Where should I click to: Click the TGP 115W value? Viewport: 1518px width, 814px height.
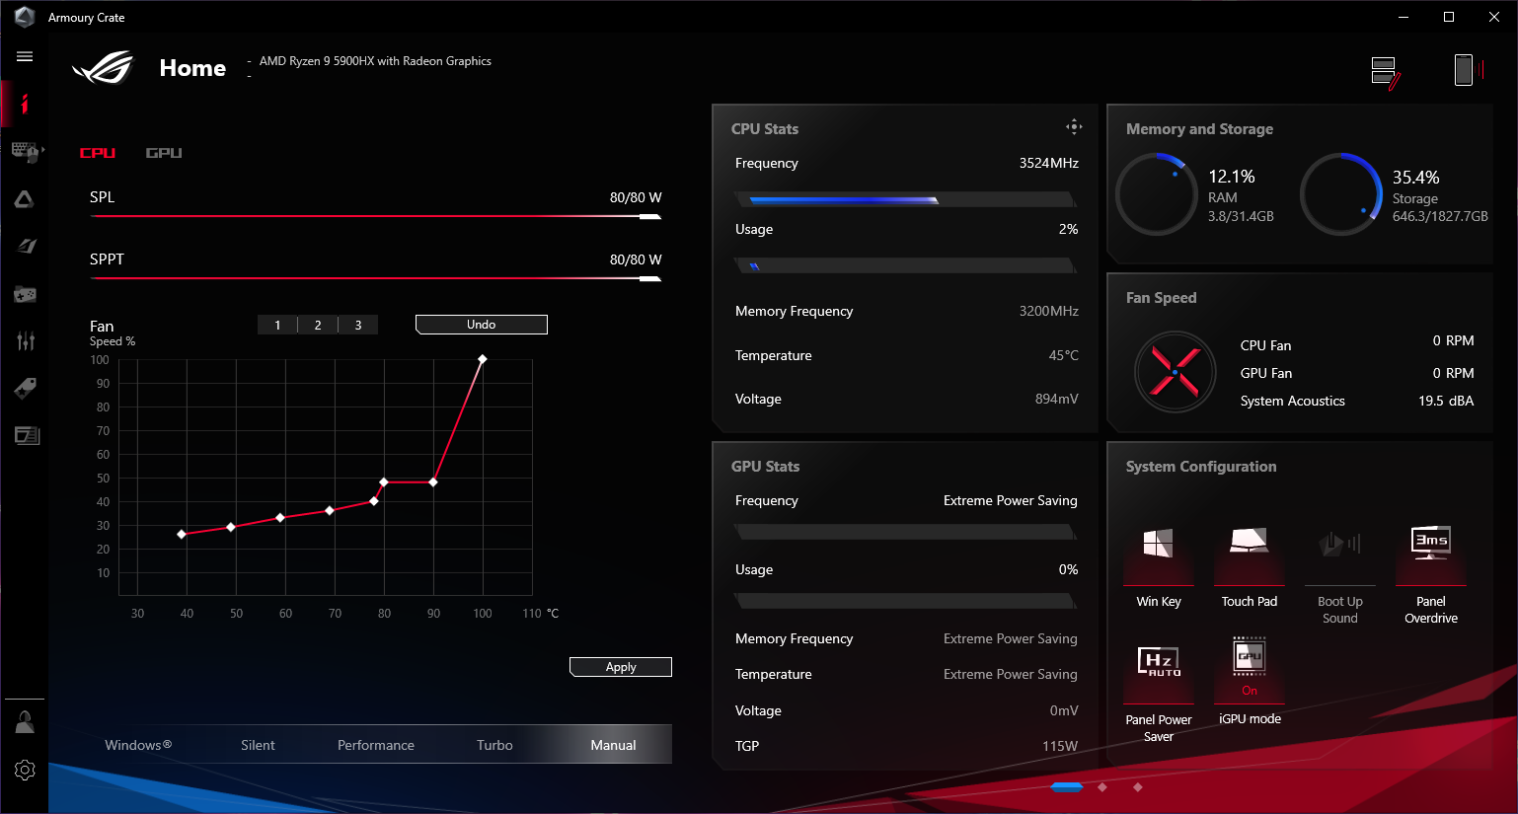(1060, 746)
